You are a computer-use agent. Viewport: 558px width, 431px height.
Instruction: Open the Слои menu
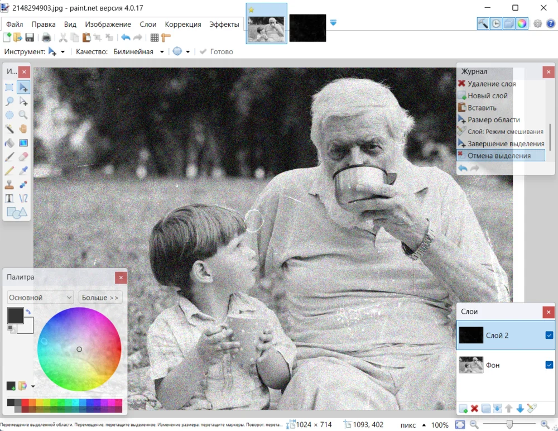tap(148, 24)
